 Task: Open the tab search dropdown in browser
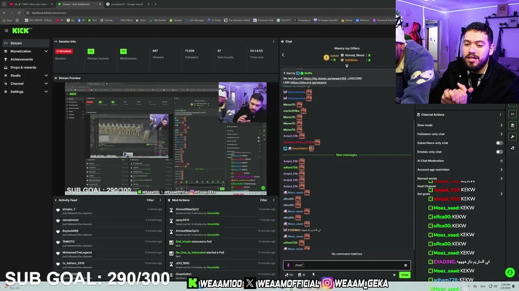[4, 4]
